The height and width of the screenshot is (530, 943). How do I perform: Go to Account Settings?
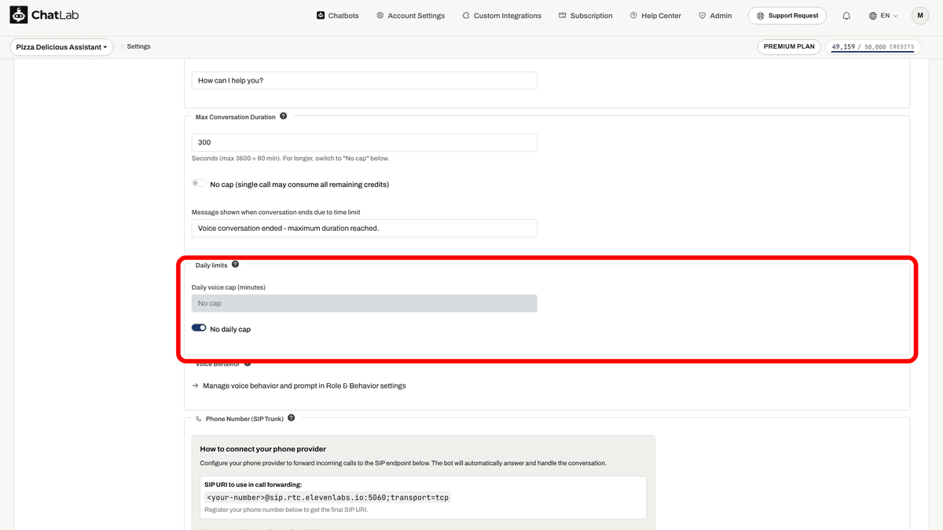pos(410,16)
